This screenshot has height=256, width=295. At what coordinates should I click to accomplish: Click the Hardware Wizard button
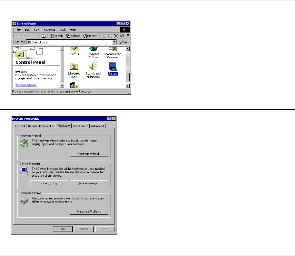89,154
